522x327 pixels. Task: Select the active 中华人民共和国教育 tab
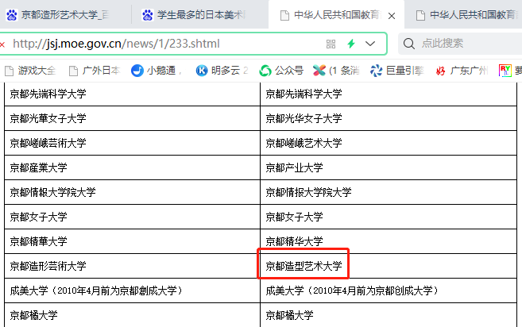pos(336,15)
